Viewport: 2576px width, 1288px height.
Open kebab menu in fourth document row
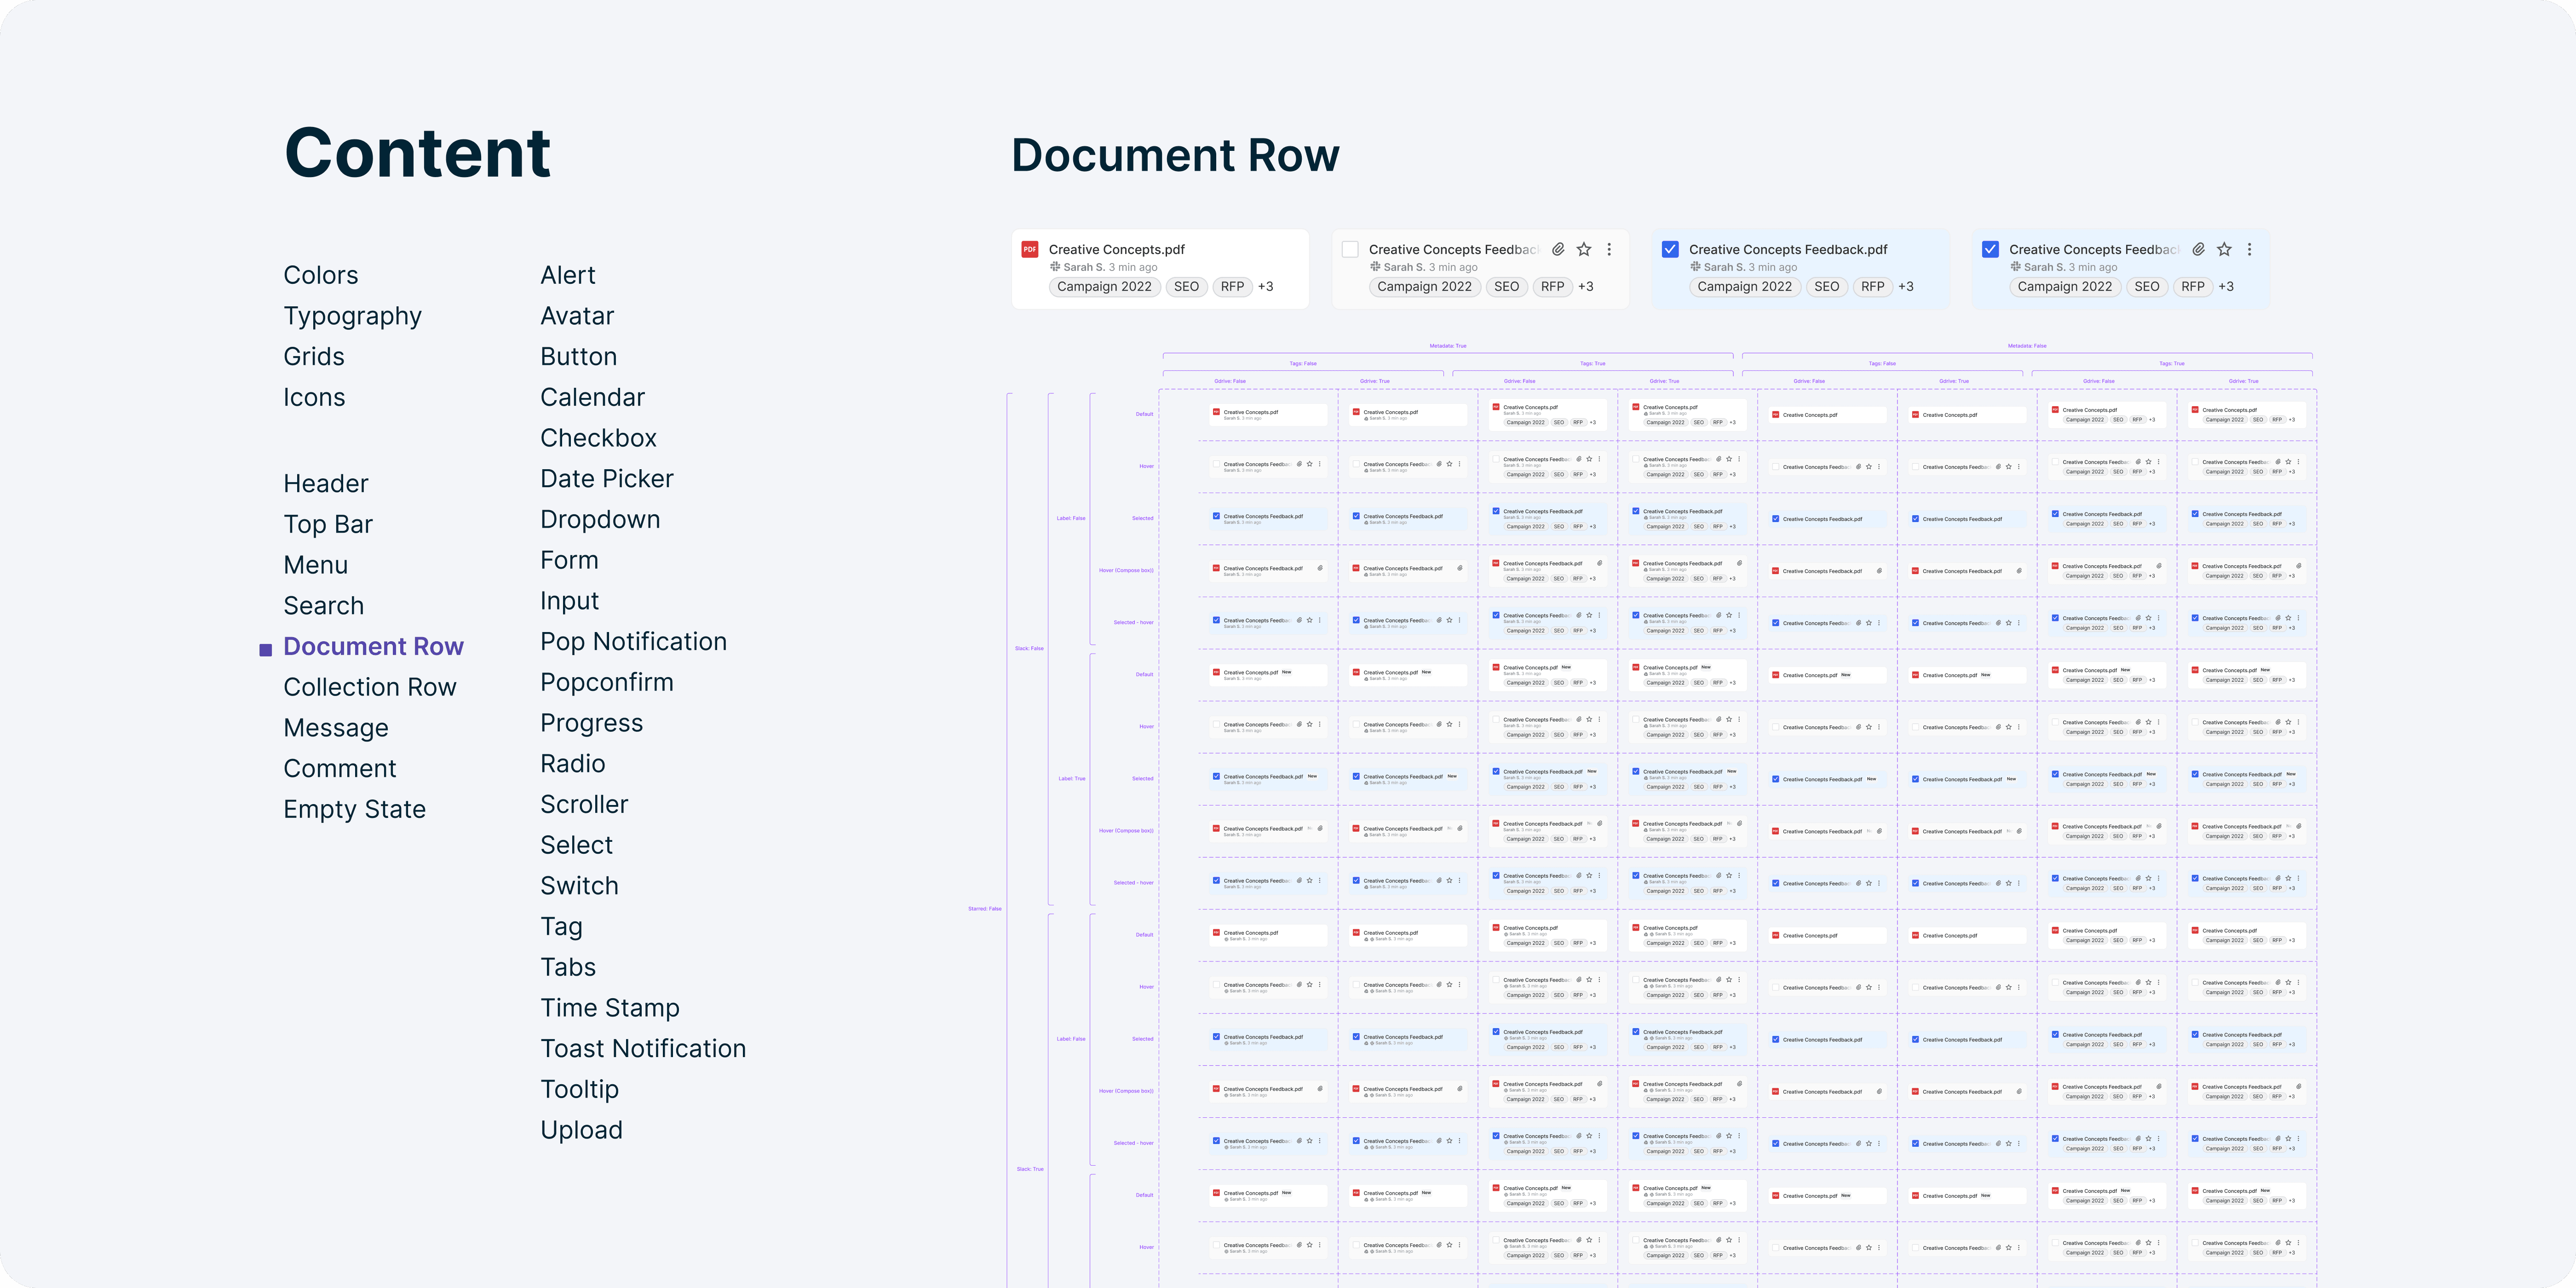click(x=2249, y=249)
